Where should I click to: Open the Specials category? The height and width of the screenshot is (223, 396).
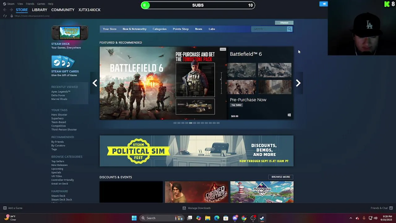56,173
